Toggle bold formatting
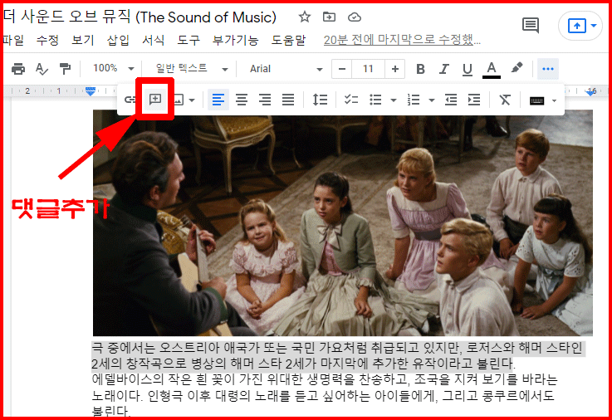612x420 pixels. tap(420, 69)
